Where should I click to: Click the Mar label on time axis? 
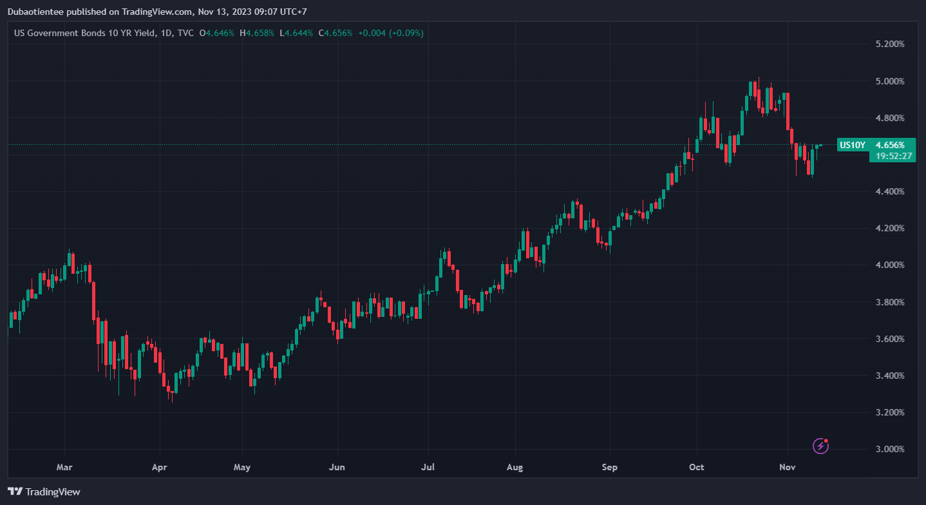(64, 467)
